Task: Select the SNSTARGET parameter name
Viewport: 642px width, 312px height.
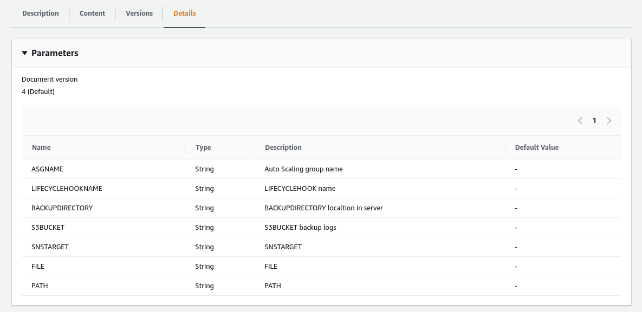Action: pyautogui.click(x=50, y=247)
